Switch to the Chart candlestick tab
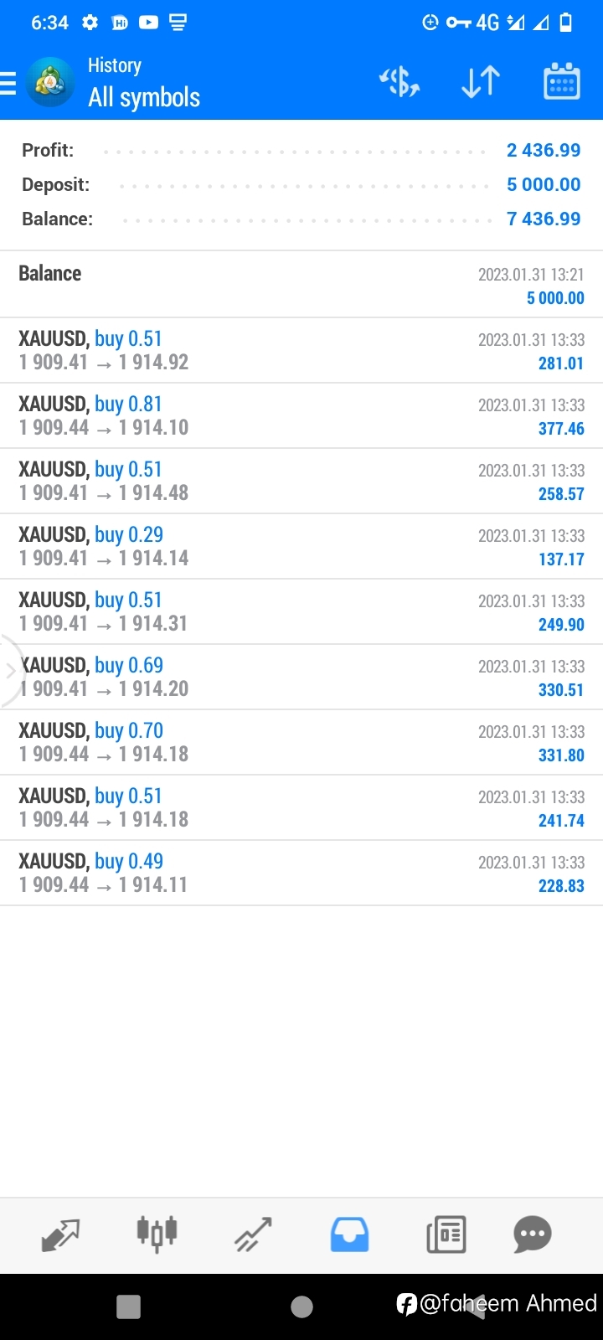This screenshot has width=603, height=1340. (x=157, y=1234)
